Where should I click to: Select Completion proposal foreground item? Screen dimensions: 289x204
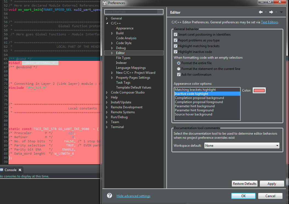pos(207,102)
